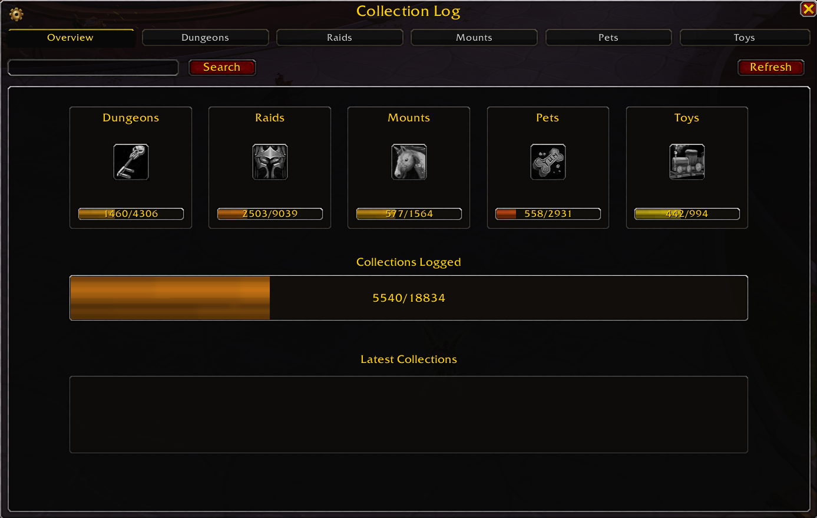This screenshot has height=518, width=817.
Task: Click the red Search button
Action: click(222, 67)
